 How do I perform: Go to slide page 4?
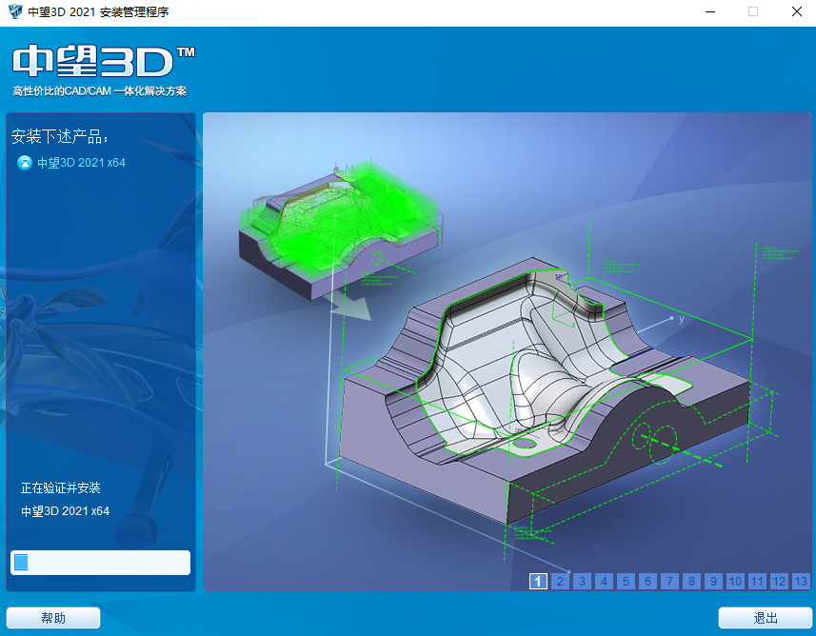click(604, 582)
